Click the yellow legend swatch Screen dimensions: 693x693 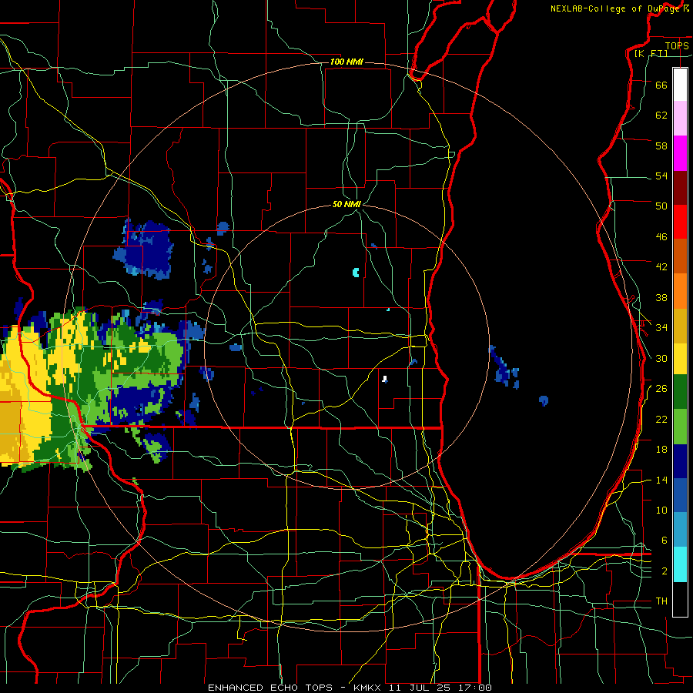(680, 359)
